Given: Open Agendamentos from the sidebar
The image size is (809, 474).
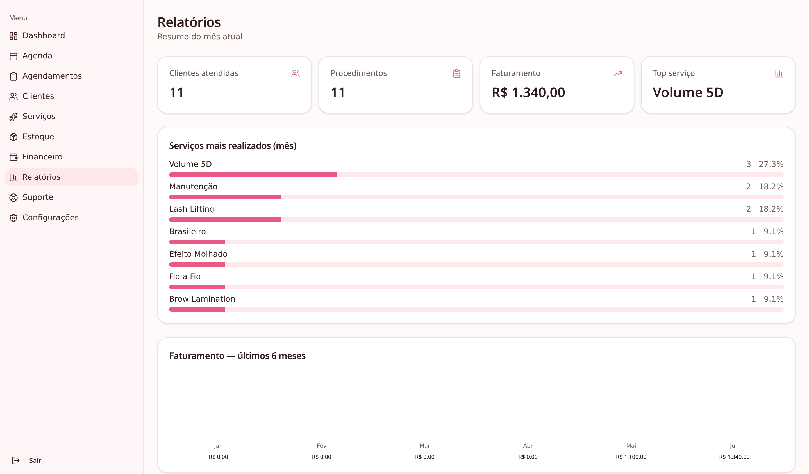Looking at the screenshot, I should point(72,76).
